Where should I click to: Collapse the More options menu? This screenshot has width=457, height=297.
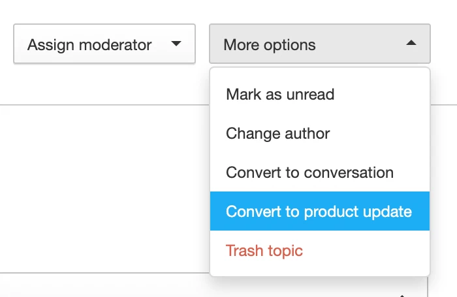(x=320, y=44)
